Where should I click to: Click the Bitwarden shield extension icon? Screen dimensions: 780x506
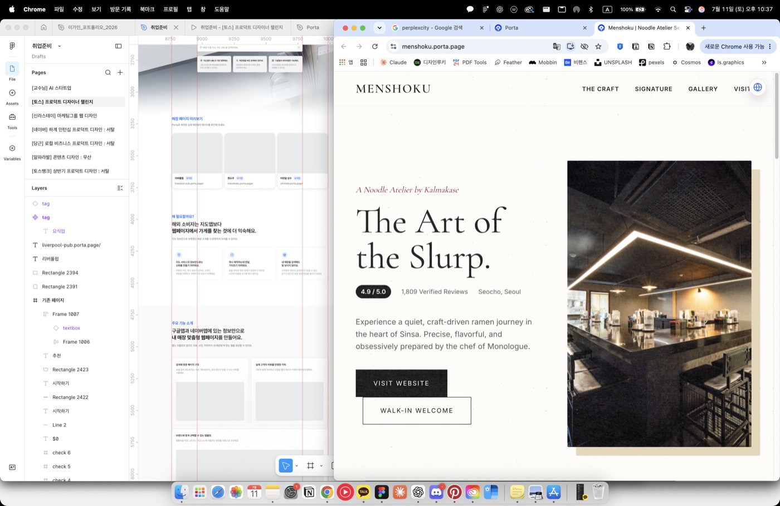[x=620, y=47]
